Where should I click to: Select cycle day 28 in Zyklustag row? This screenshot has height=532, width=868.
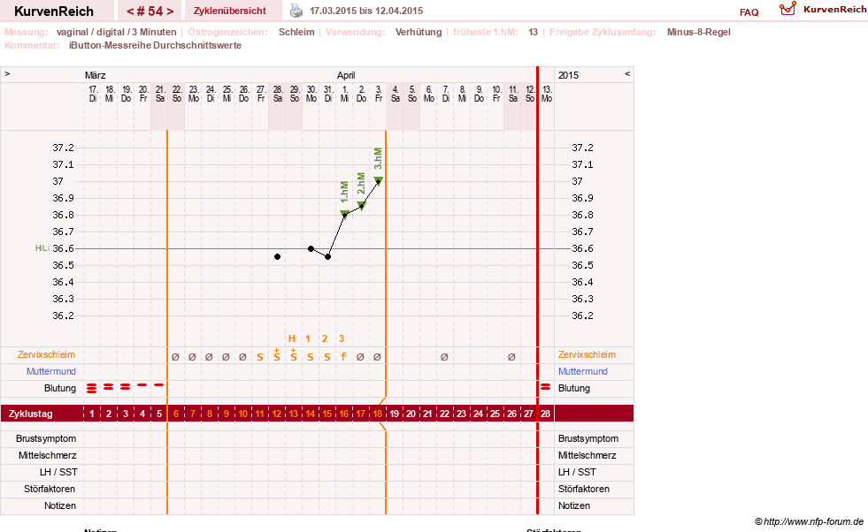pos(546,414)
